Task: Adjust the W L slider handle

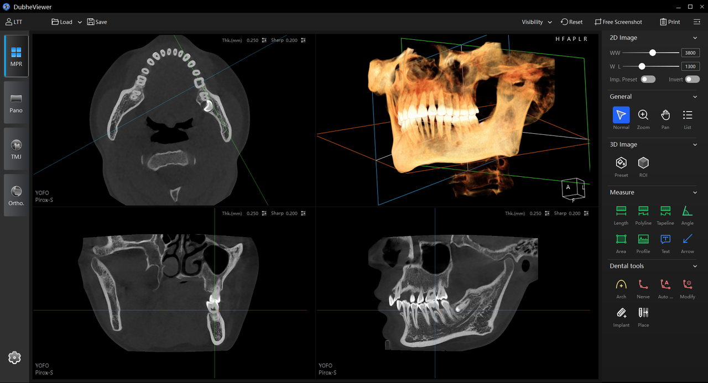Action: click(x=642, y=66)
